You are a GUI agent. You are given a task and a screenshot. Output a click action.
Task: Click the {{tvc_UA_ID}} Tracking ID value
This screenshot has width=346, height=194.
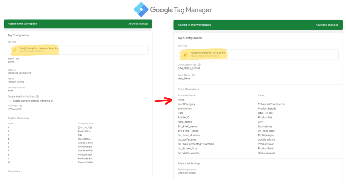pyautogui.click(x=15, y=109)
